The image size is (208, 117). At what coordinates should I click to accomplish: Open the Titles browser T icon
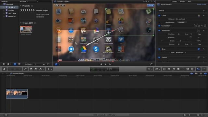click(183, 69)
